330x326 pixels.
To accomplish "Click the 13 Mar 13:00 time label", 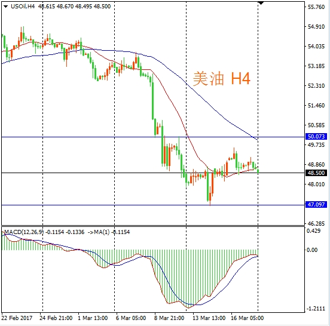I will [209, 318].
